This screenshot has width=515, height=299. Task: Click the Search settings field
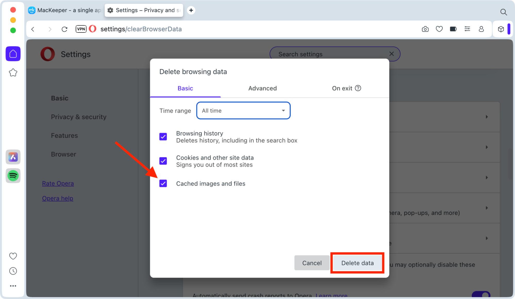click(322, 54)
